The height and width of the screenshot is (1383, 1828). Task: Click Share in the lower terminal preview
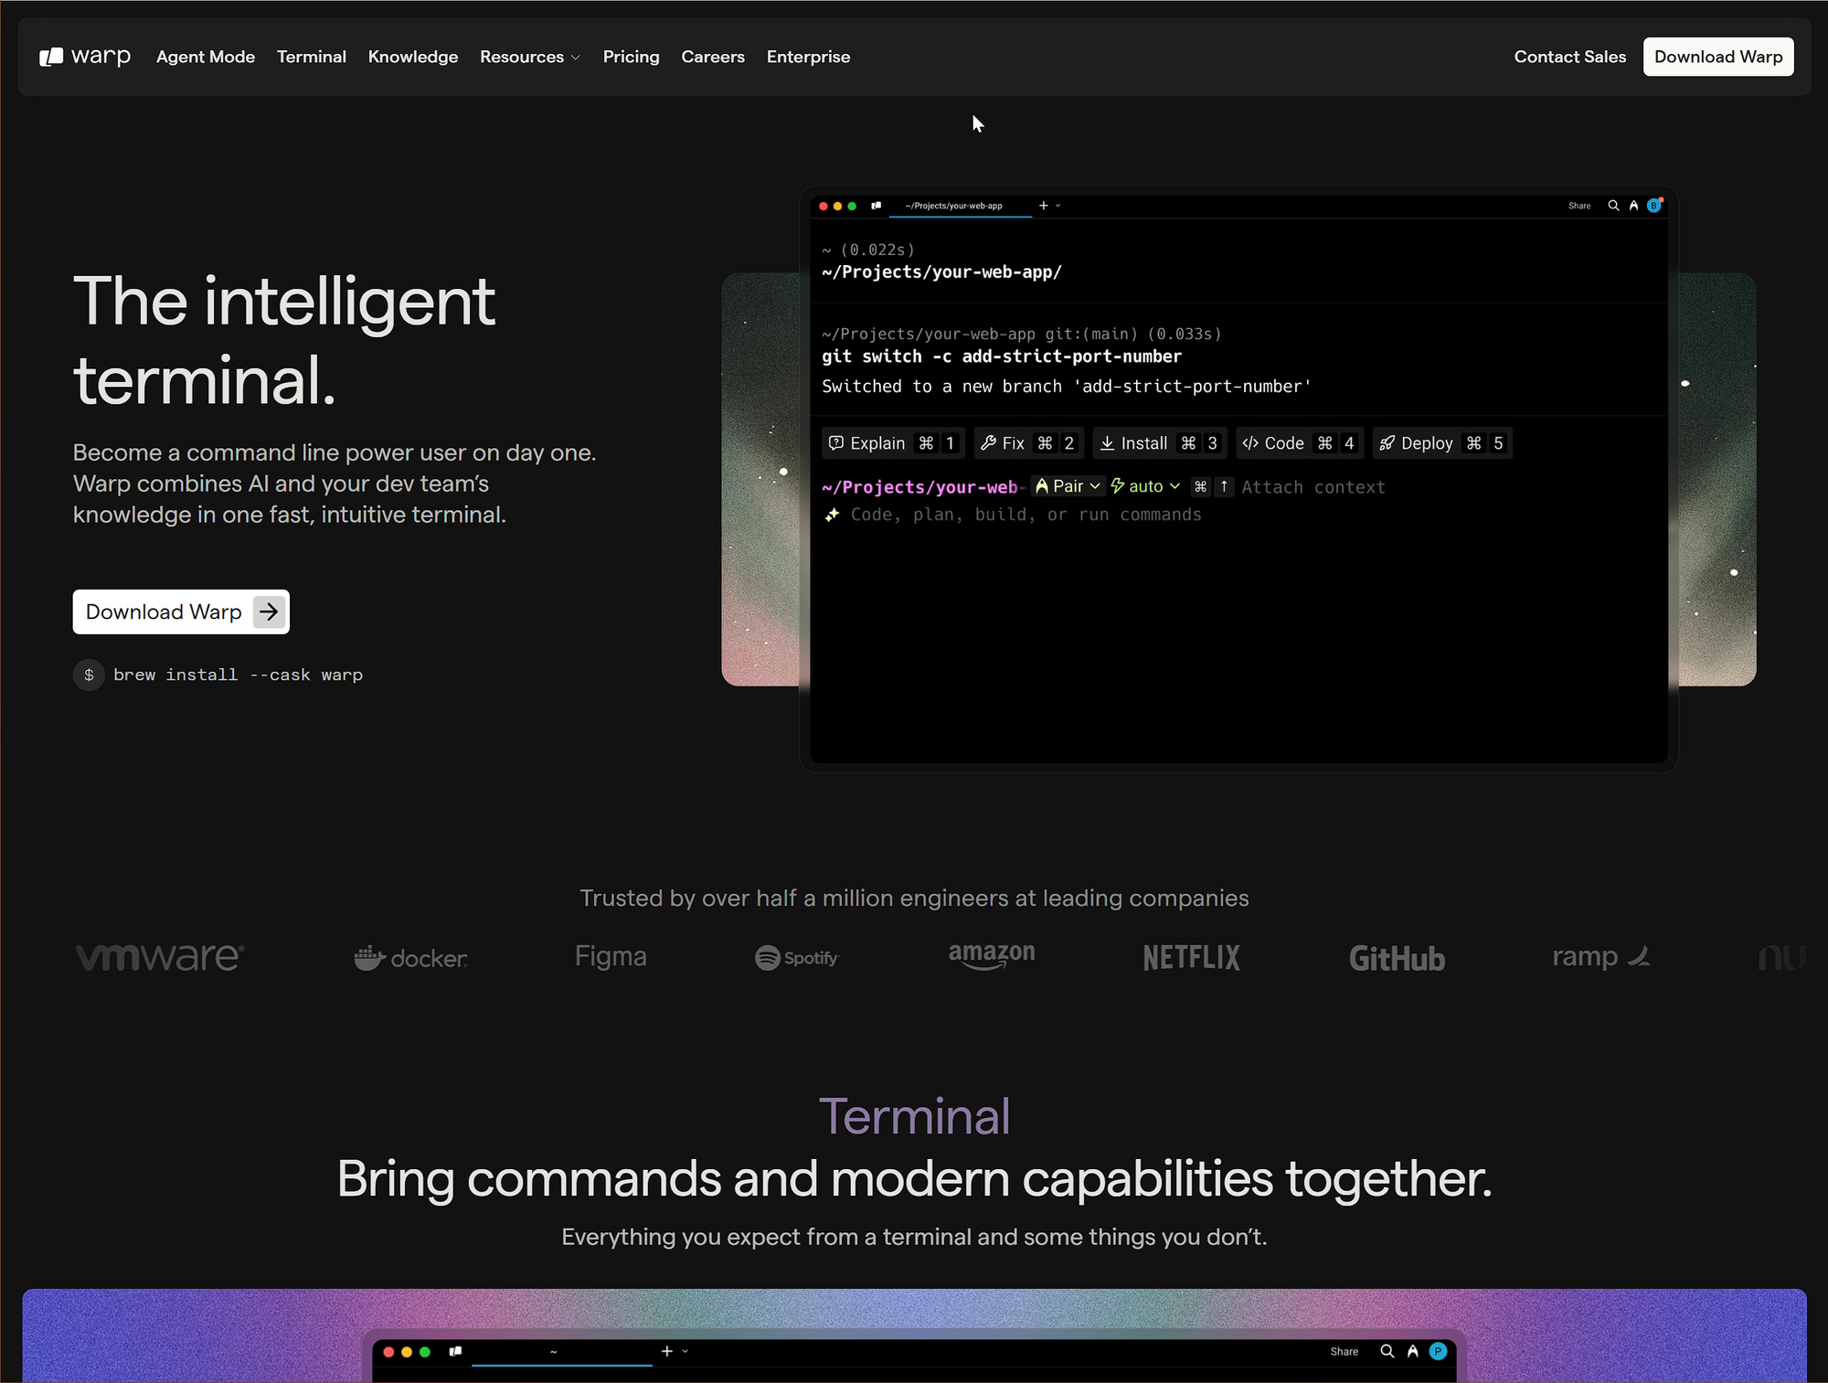click(1344, 1351)
